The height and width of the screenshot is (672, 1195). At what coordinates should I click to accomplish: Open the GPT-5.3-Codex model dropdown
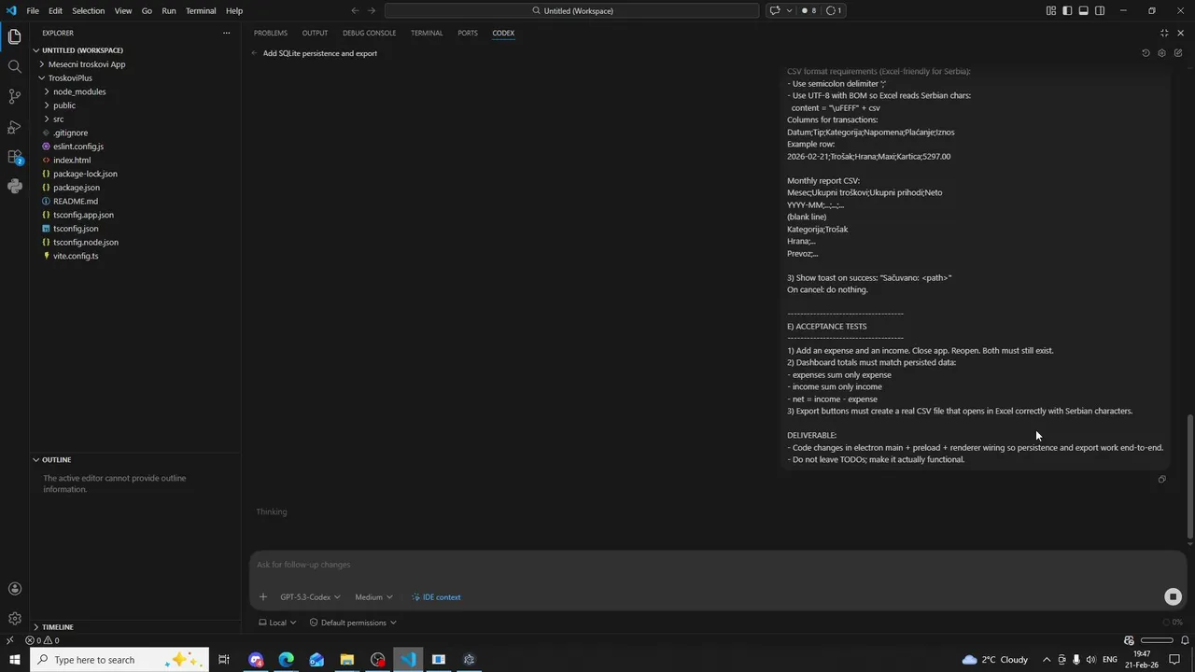[310, 597]
